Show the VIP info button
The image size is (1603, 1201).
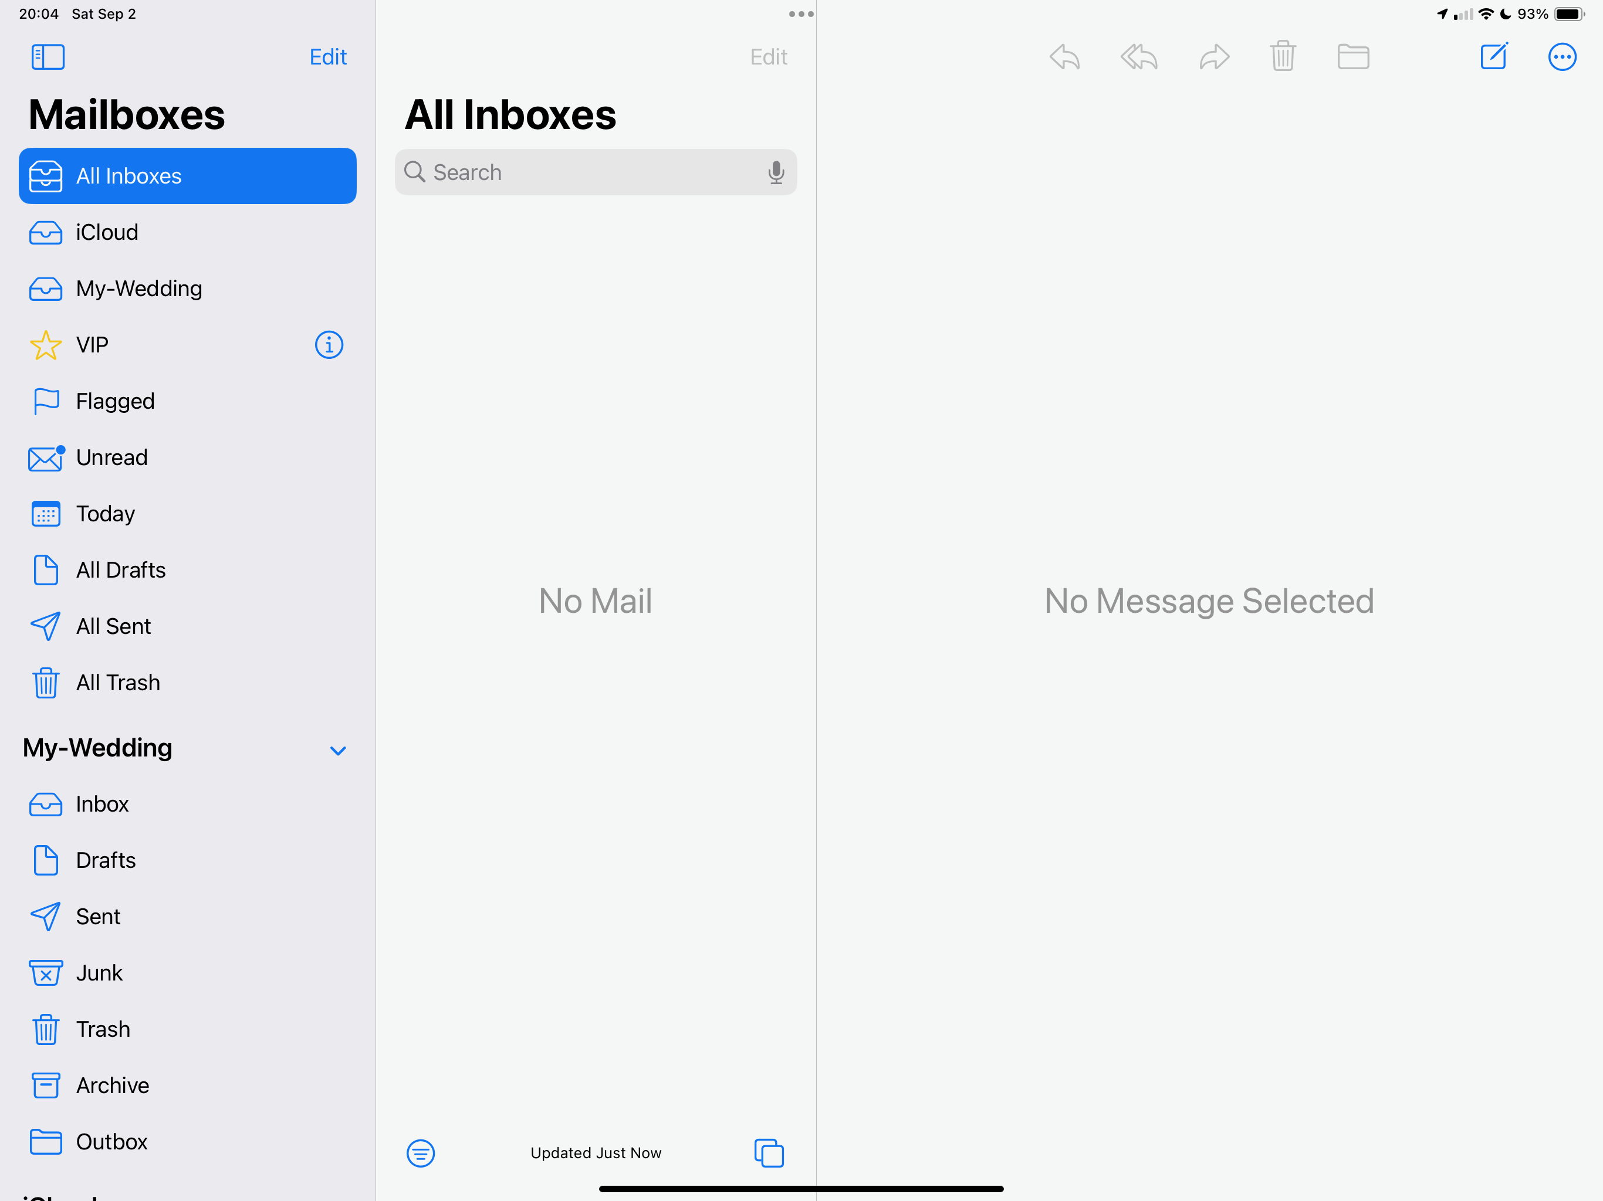click(x=329, y=345)
